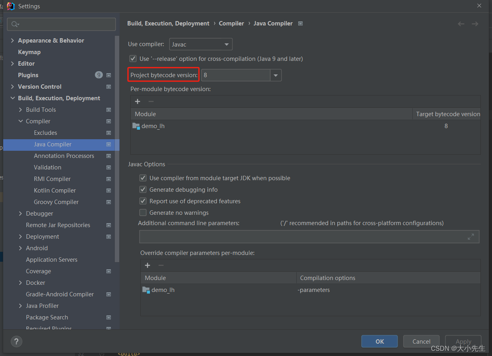Click Build, Execution, Deployment breadcrumb
Image resolution: width=492 pixels, height=356 pixels.
coord(168,23)
